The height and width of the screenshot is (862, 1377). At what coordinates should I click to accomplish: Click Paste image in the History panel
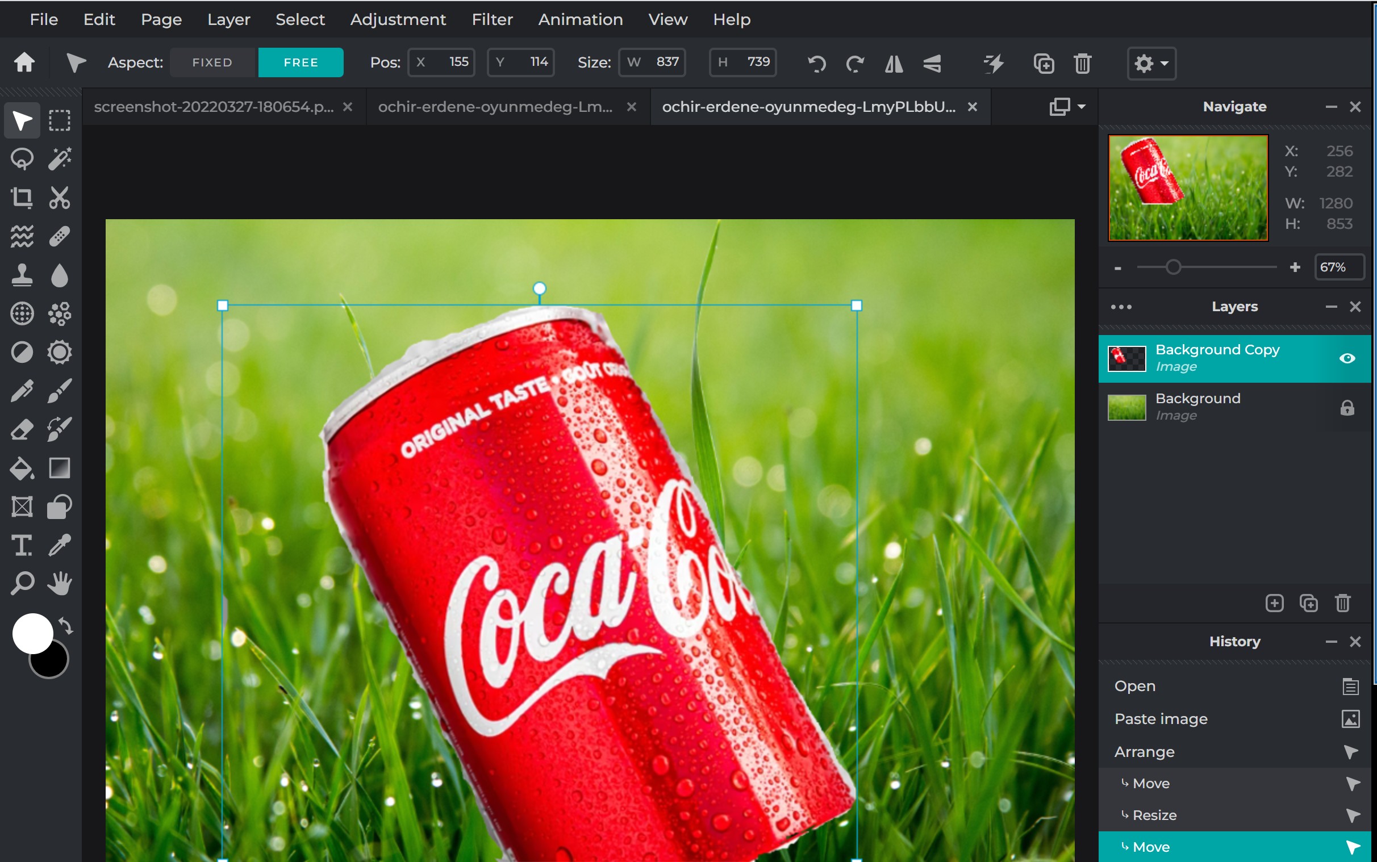(x=1161, y=718)
